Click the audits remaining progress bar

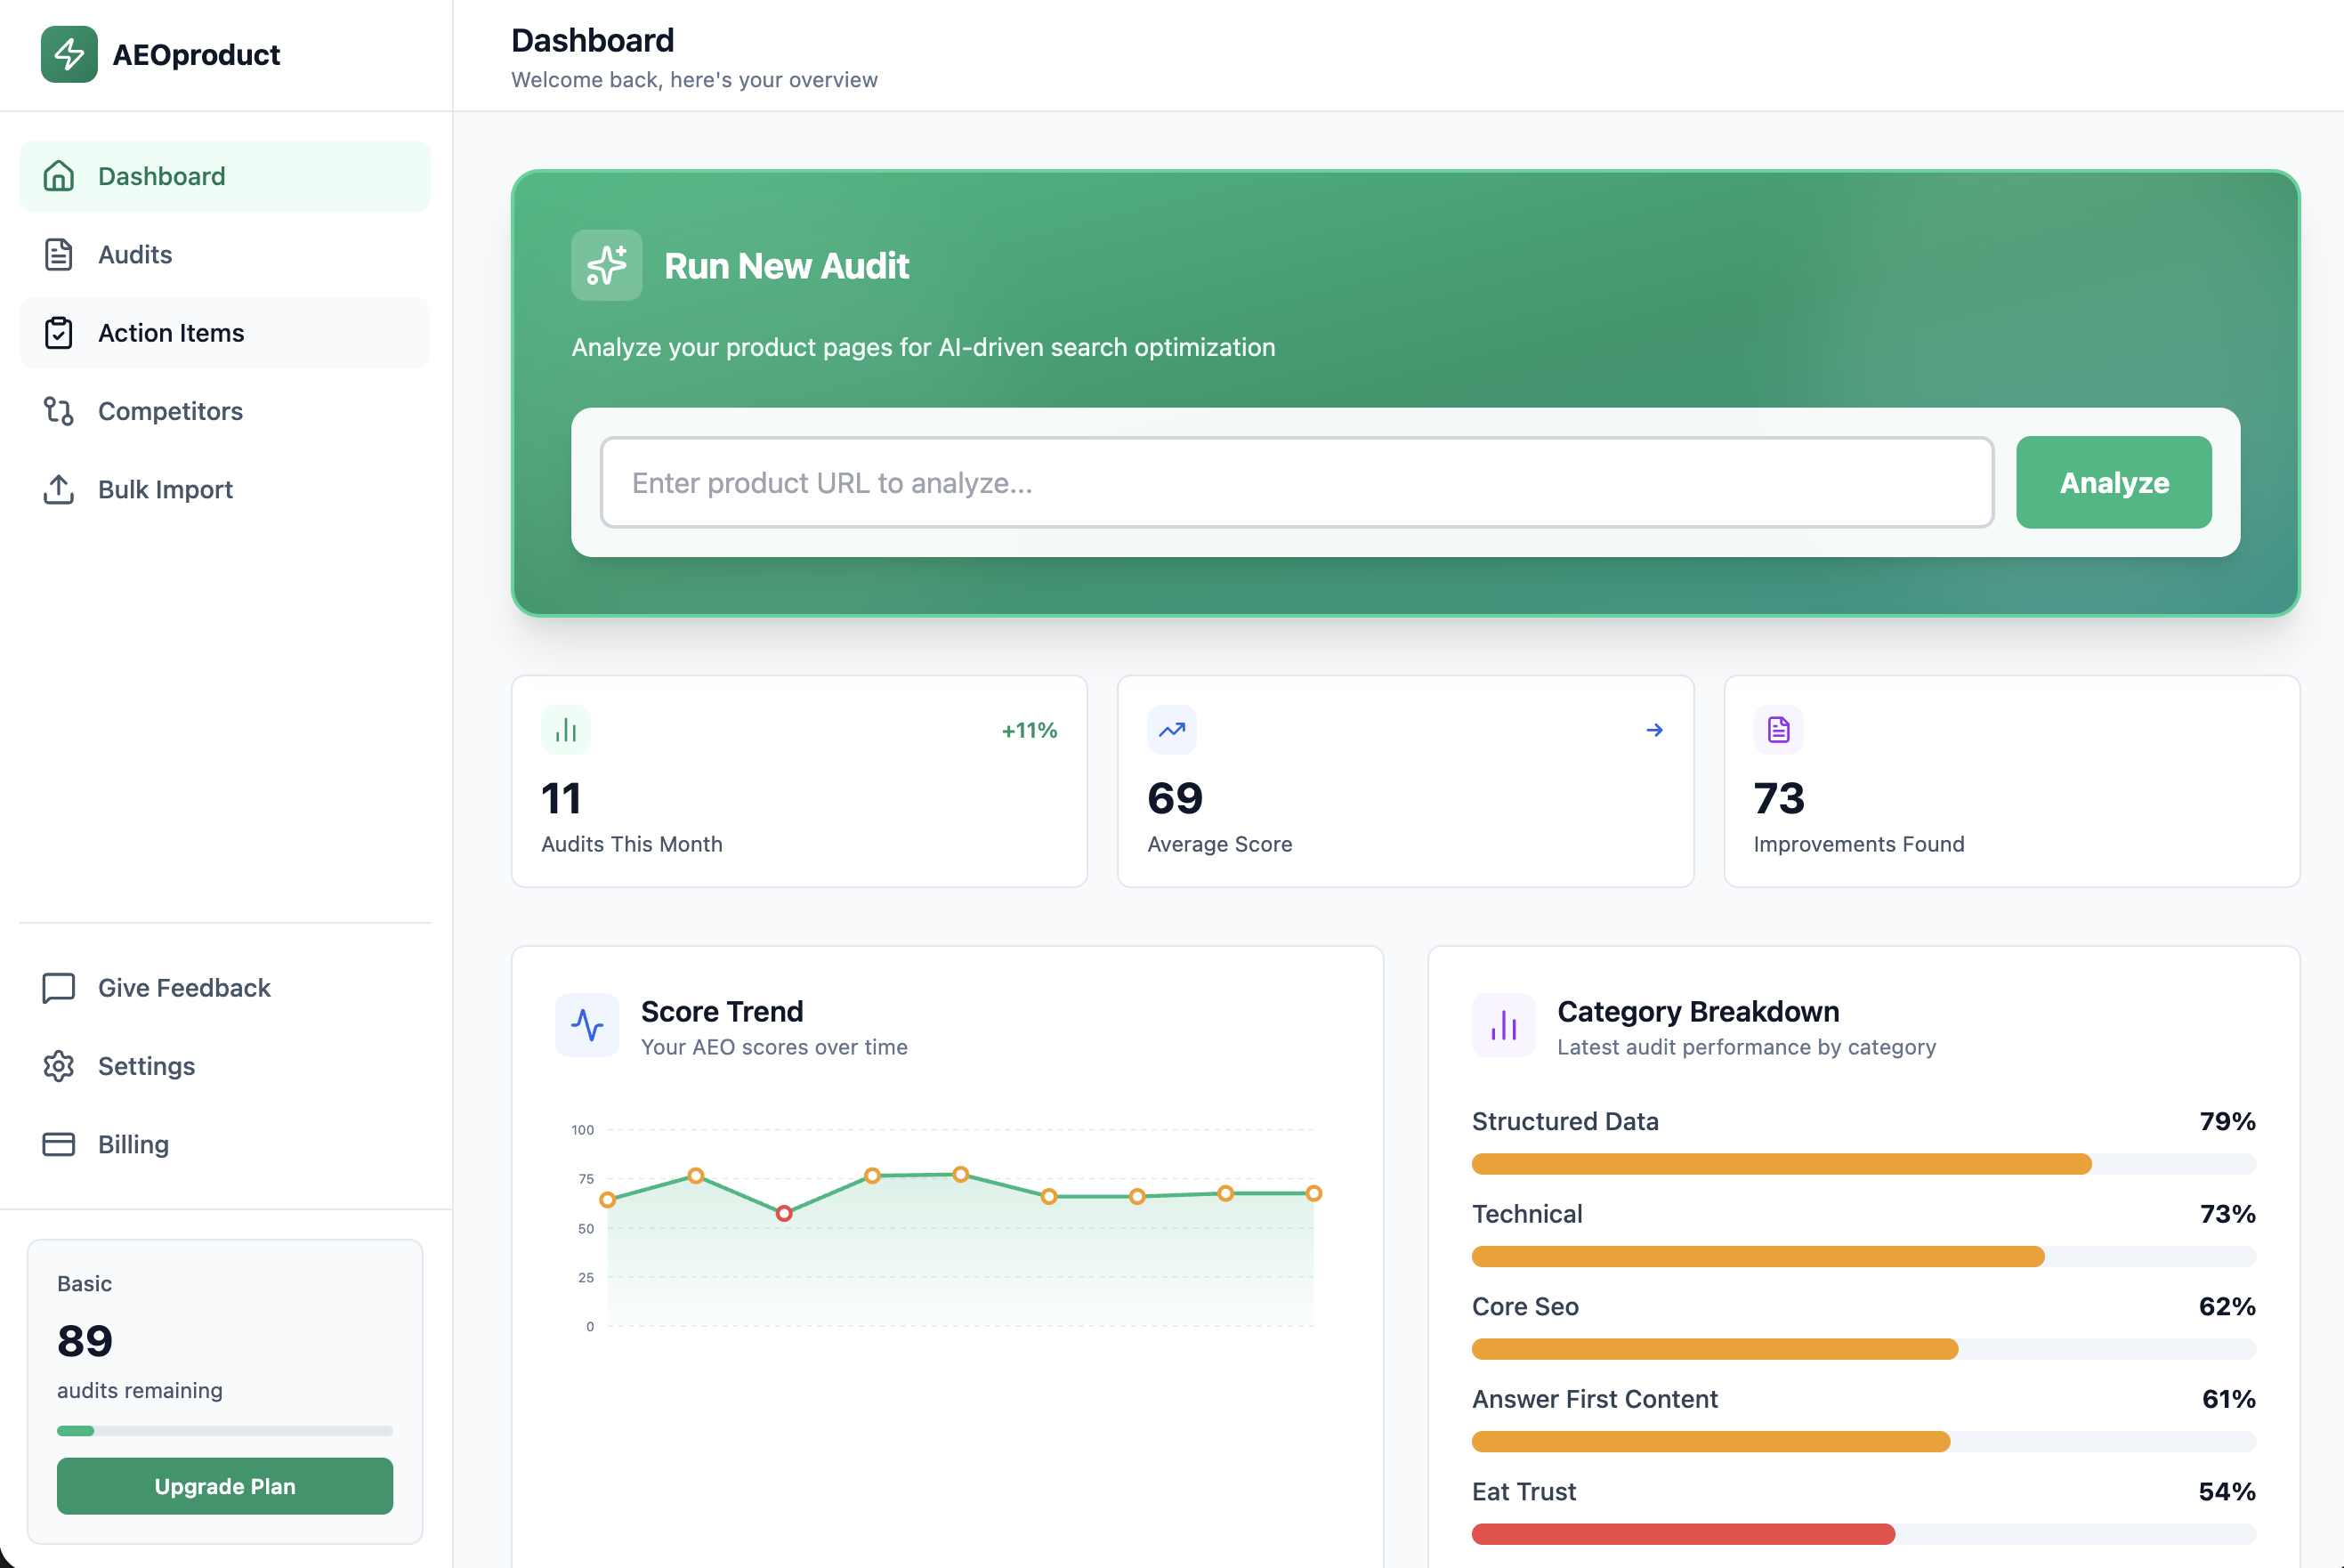(x=224, y=1430)
